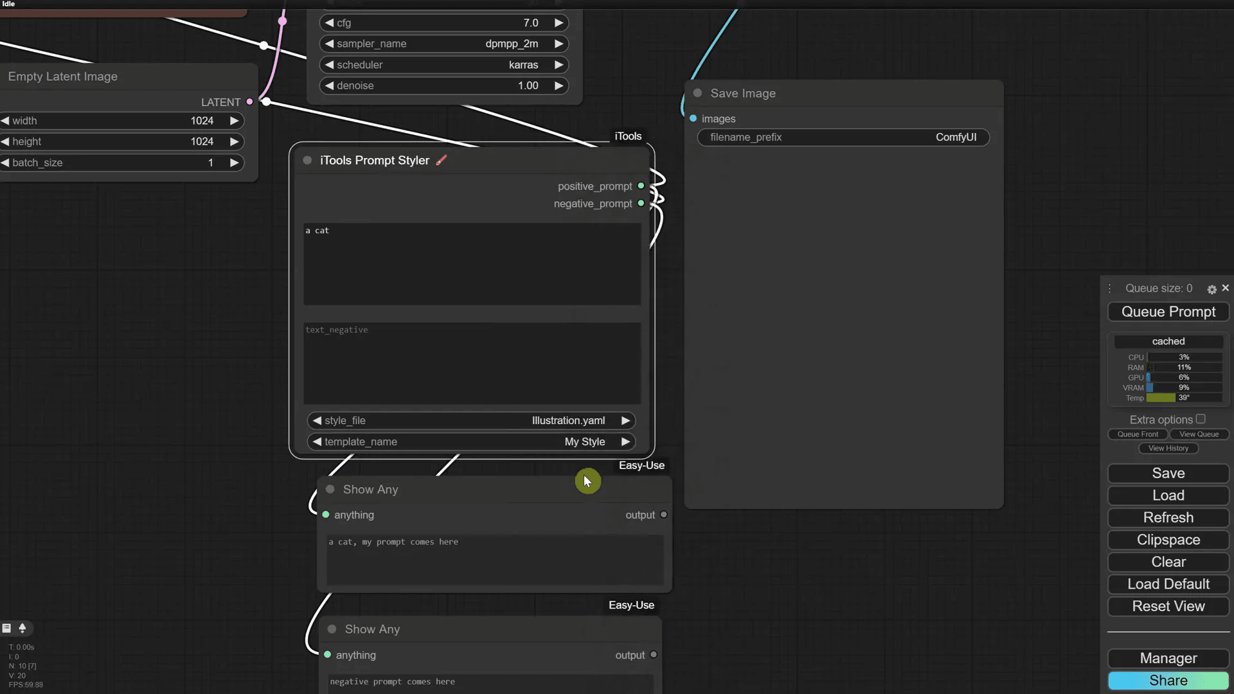This screenshot has height=694, width=1234.
Task: Click the 'a cat' positive prompt text box
Action: [x=472, y=264]
